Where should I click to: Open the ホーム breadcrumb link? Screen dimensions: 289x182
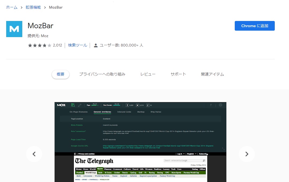click(x=12, y=7)
